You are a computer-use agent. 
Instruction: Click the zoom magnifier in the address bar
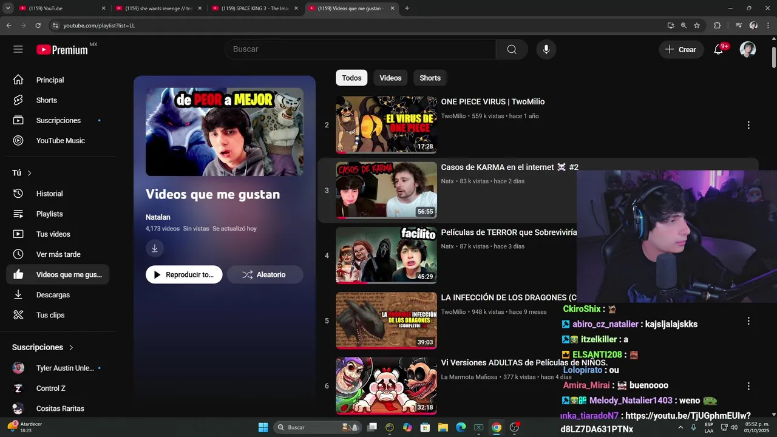click(684, 25)
